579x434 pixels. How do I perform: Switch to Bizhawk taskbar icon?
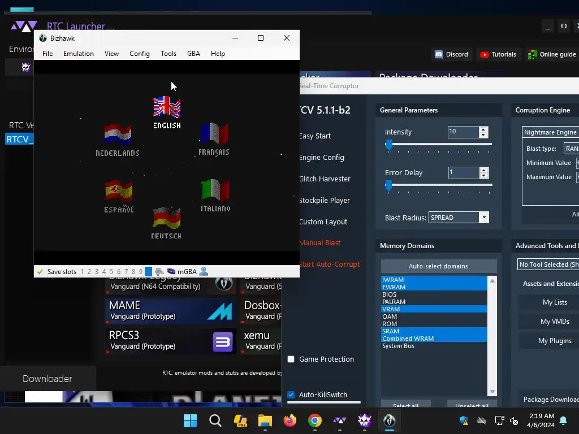(389, 420)
